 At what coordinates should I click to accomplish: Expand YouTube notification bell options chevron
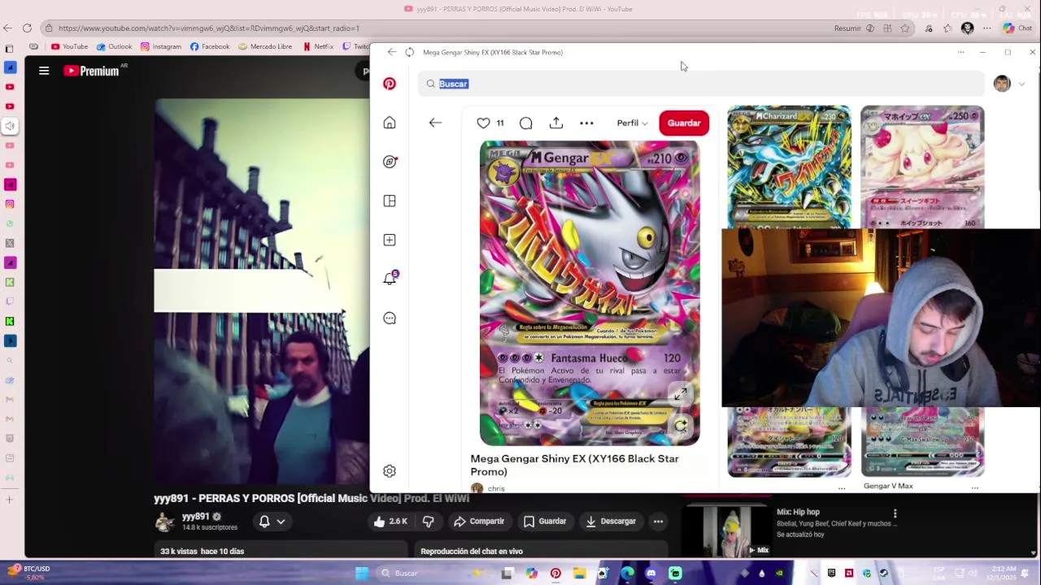pos(281,522)
